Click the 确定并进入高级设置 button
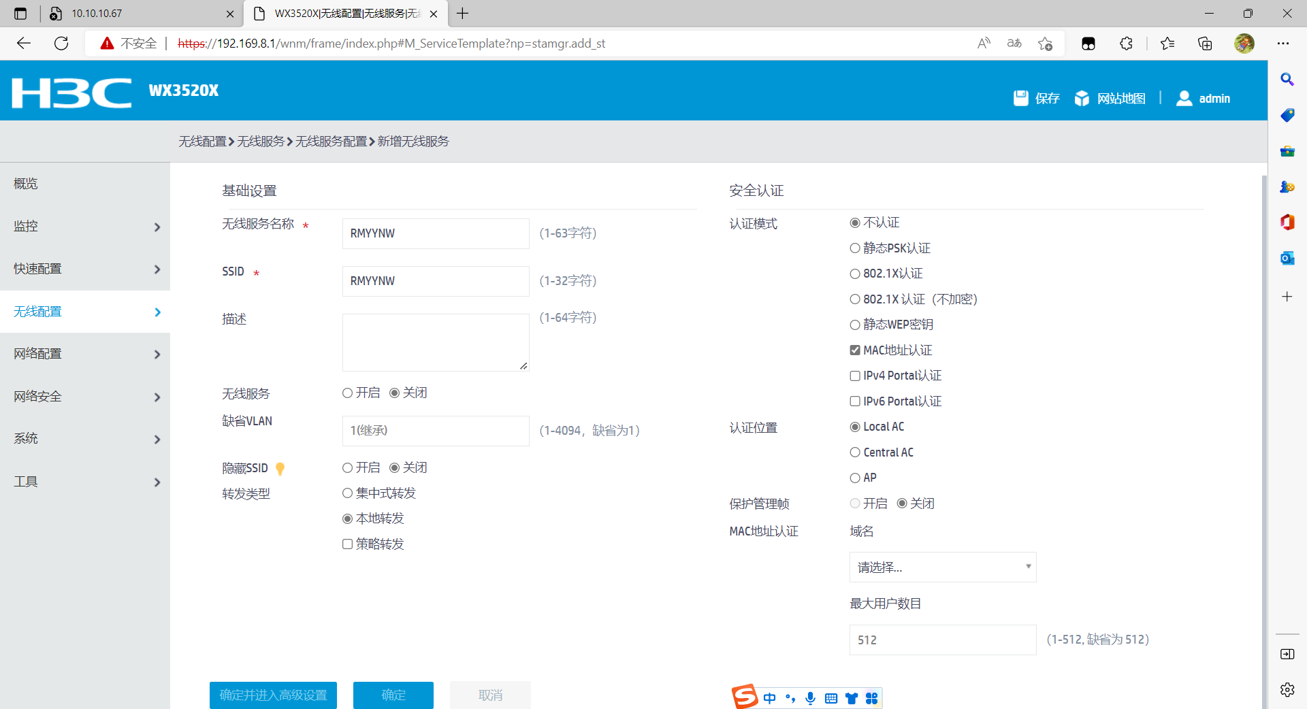The height and width of the screenshot is (709, 1307). tap(273, 695)
